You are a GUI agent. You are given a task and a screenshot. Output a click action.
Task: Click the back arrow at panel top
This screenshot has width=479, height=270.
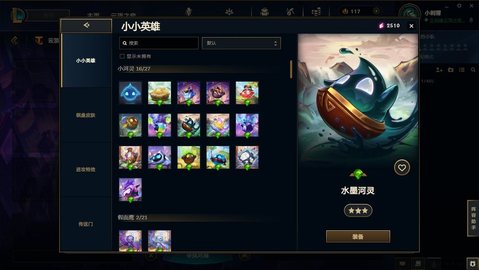point(86,25)
